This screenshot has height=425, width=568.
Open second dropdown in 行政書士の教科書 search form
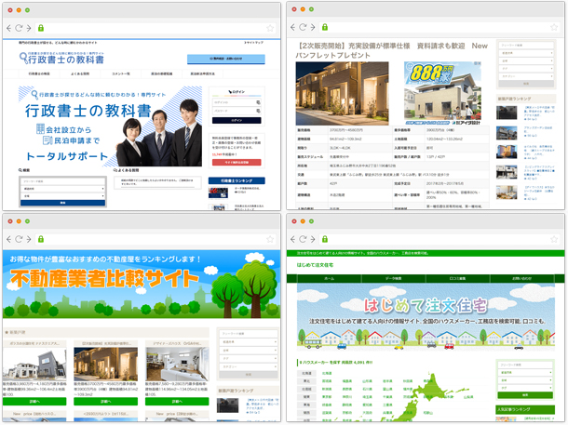[x=63, y=196]
